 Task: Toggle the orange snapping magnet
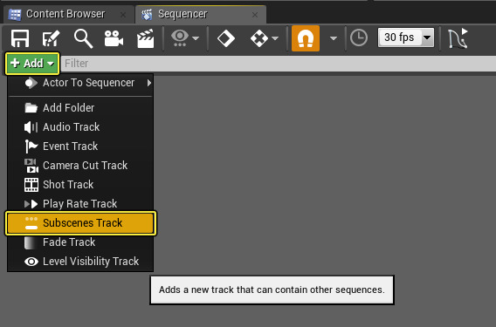[306, 38]
